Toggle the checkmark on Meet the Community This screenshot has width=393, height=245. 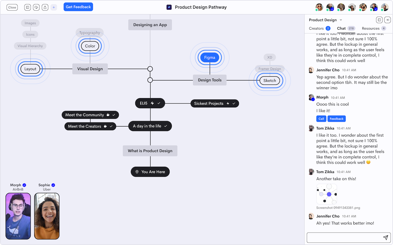[114, 115]
